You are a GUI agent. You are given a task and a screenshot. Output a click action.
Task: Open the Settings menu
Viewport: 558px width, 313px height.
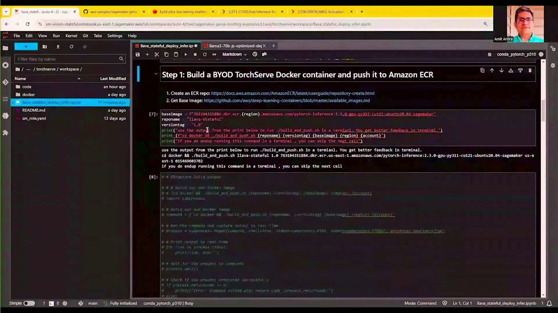pyautogui.click(x=115, y=36)
